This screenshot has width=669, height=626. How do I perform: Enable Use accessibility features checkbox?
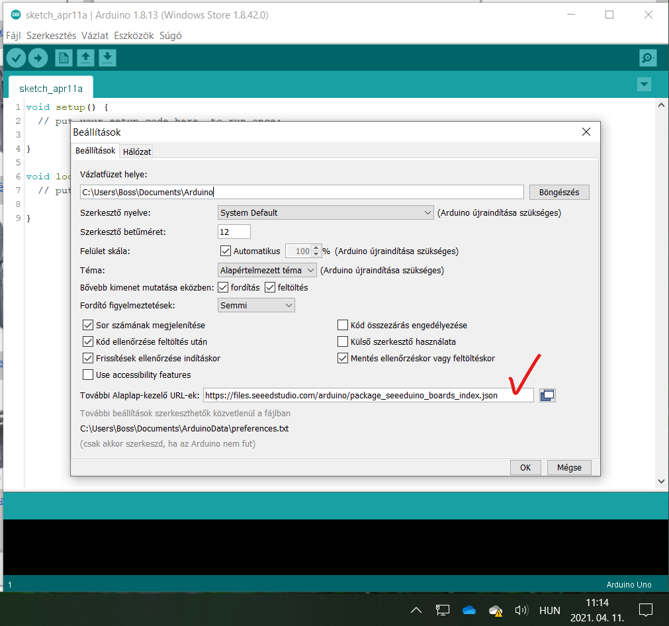point(88,375)
